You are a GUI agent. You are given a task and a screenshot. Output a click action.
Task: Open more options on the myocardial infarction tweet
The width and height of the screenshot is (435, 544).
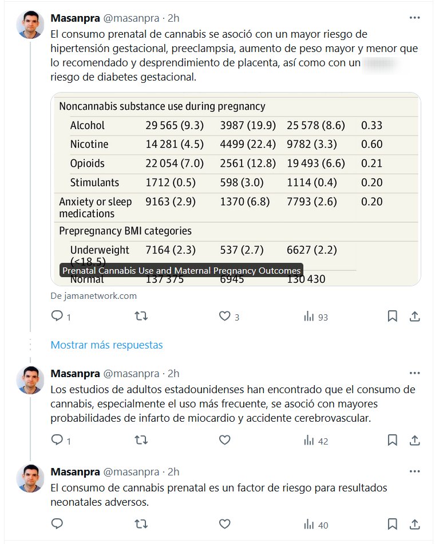tap(415, 373)
